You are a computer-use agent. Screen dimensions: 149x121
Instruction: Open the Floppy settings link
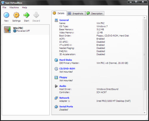pos(63,77)
